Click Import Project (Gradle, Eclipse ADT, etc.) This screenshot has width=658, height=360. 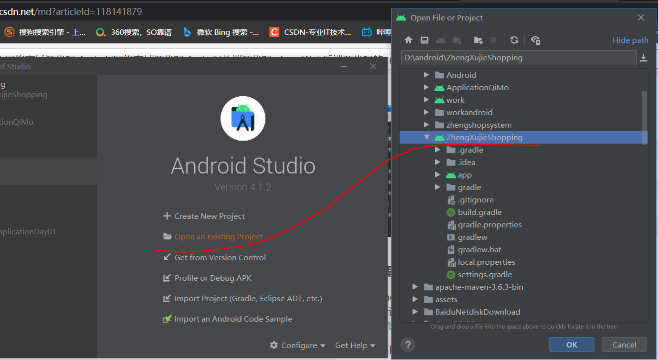coord(242,299)
